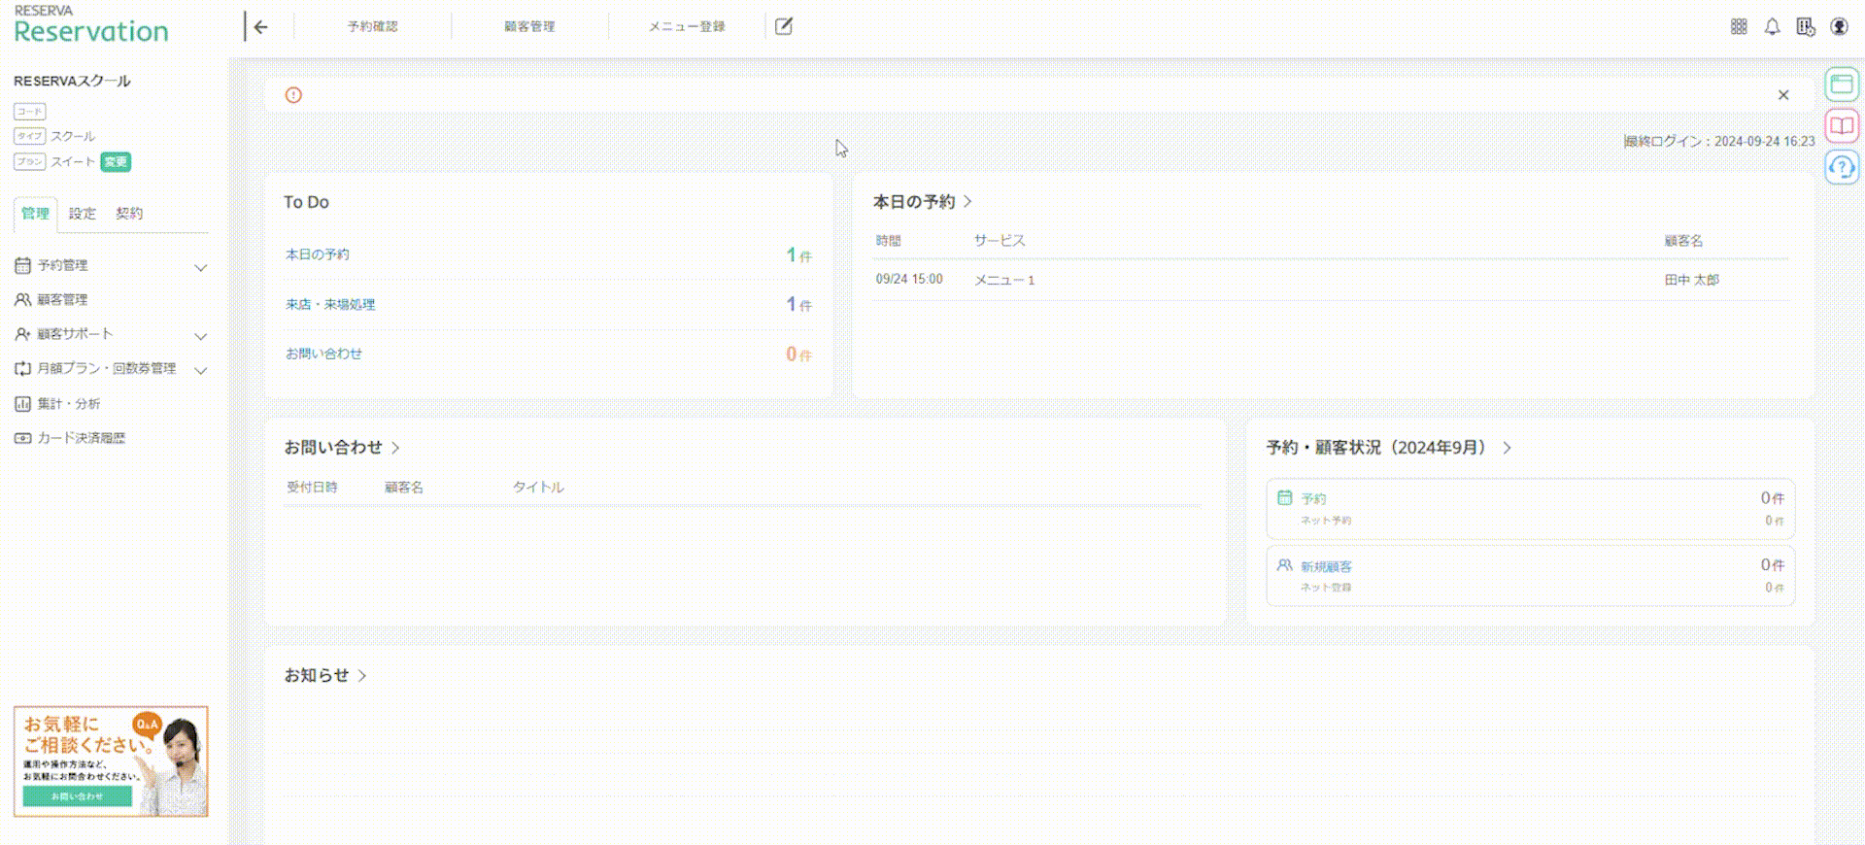Open the orange manual book icon
Viewport: 1865px width, 845px height.
click(x=1842, y=126)
